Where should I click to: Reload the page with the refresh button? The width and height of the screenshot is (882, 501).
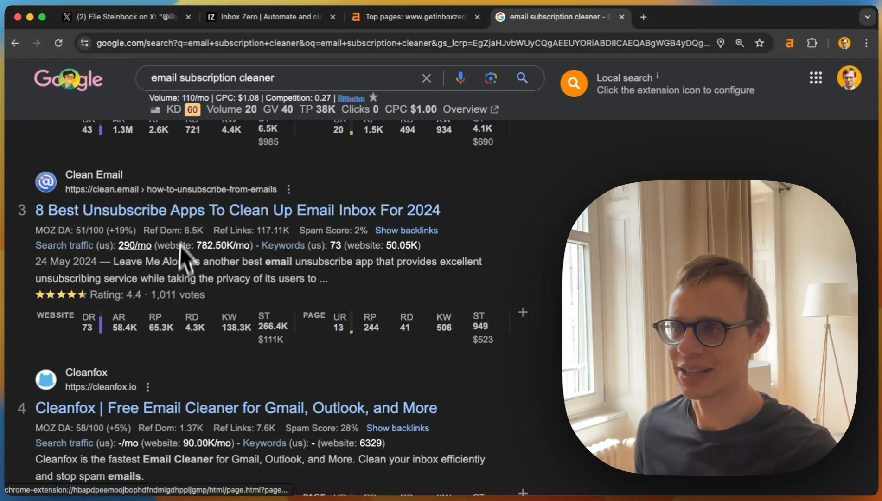point(58,43)
